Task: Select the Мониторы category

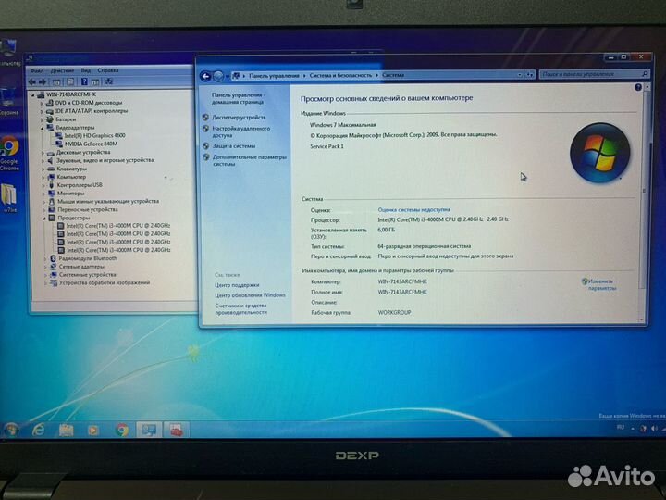Action: pyautogui.click(x=70, y=194)
